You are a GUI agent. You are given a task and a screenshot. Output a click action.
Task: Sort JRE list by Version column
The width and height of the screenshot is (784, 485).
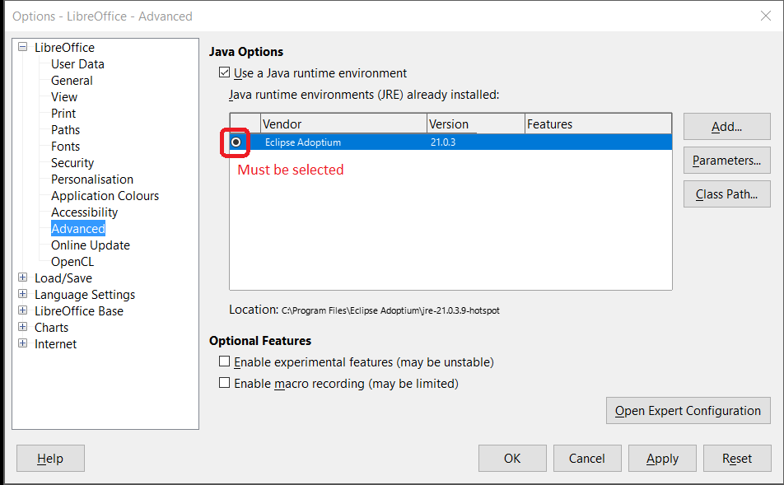[x=475, y=124]
